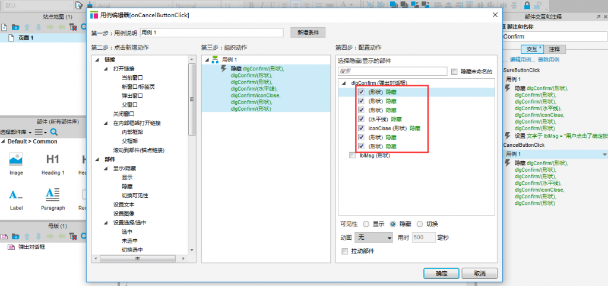Choose the 设置文本 action

123,205
